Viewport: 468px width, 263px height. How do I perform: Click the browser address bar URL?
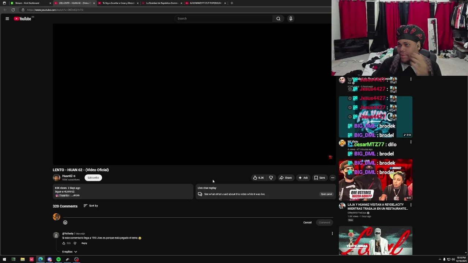pyautogui.click(x=55, y=10)
